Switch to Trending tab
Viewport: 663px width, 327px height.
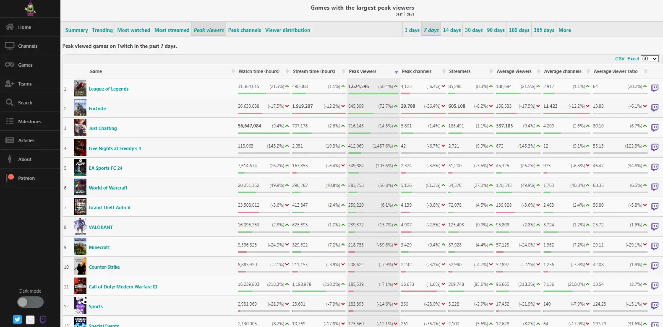(x=102, y=30)
